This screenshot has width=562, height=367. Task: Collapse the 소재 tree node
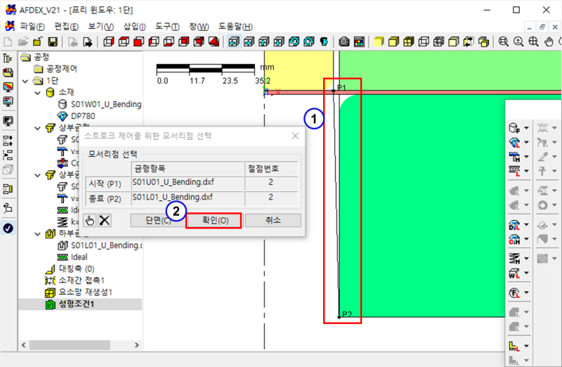[38, 92]
